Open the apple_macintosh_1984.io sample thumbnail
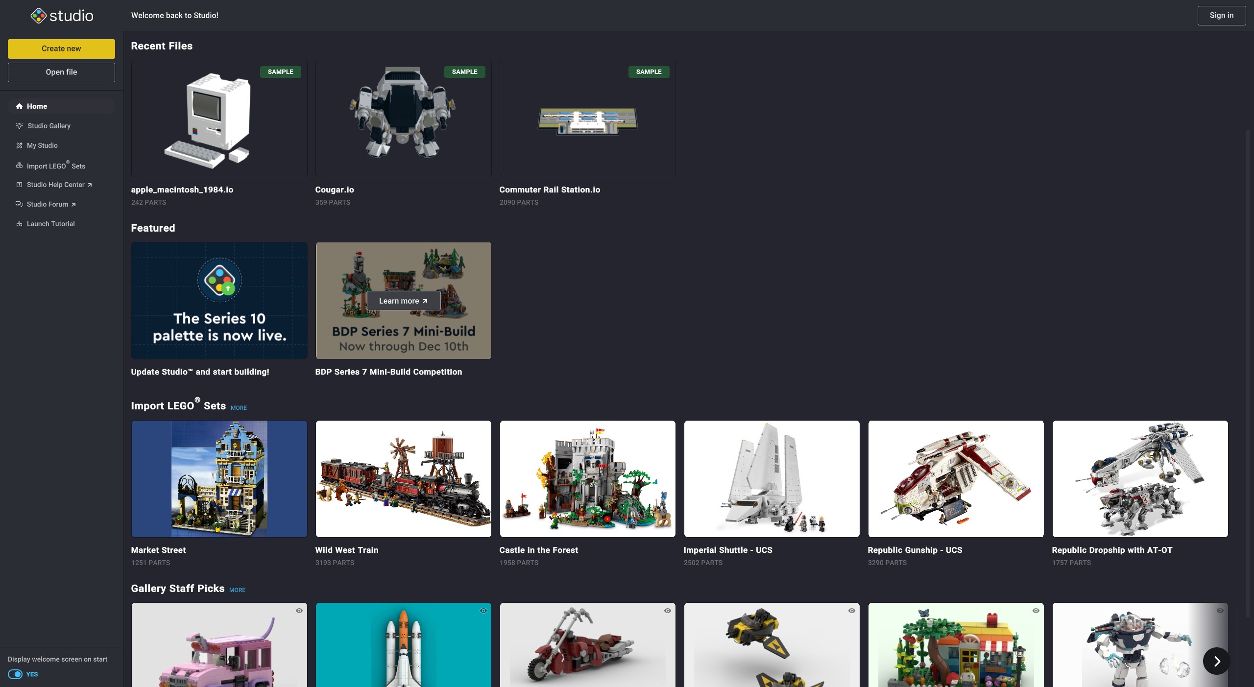The height and width of the screenshot is (687, 1254). [x=219, y=118]
